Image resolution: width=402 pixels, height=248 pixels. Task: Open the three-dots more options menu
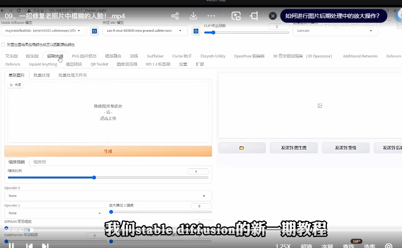click(211, 16)
